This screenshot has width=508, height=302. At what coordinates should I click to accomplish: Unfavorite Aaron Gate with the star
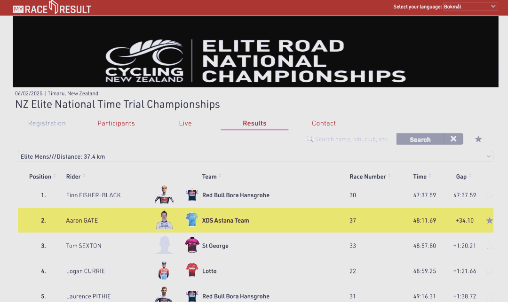click(490, 220)
